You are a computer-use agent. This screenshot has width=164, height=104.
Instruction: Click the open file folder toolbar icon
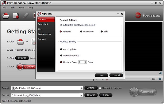(6, 16)
